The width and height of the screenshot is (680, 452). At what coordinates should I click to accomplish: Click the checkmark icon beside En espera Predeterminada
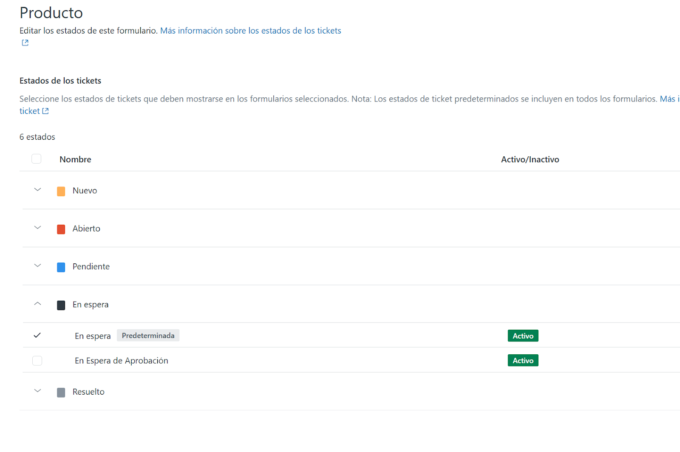pyautogui.click(x=37, y=335)
